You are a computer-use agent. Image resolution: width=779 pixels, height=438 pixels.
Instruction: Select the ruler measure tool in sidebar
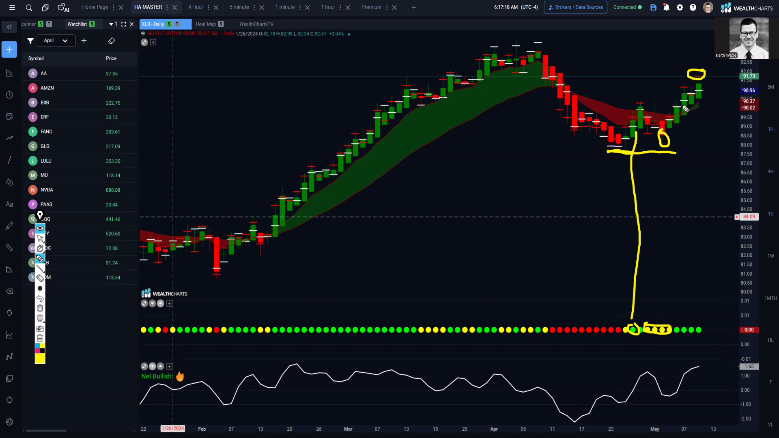(9, 248)
